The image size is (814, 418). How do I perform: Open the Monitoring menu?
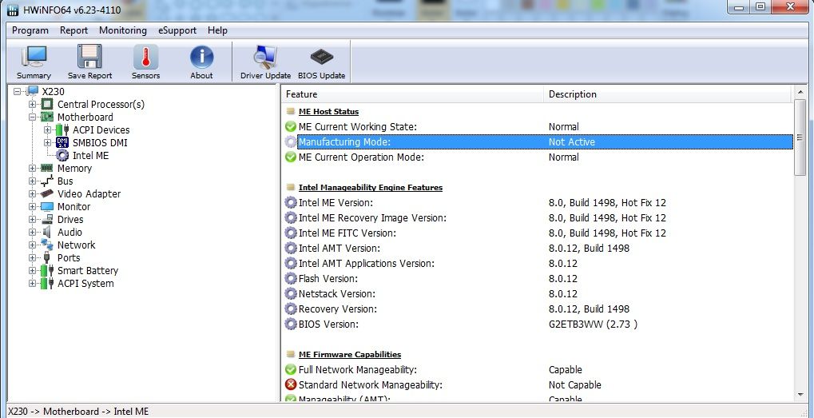pos(123,30)
